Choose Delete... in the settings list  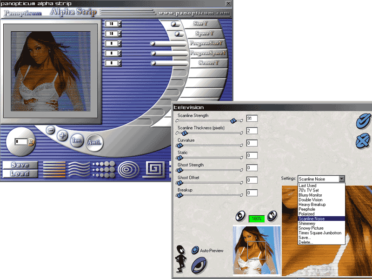(x=321, y=242)
